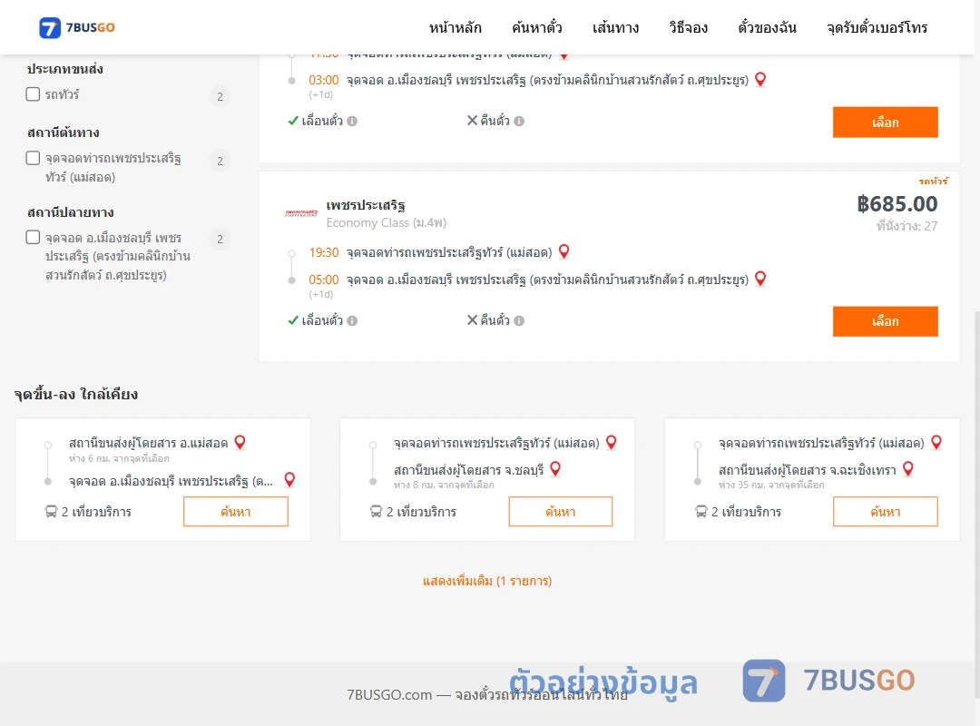Open the เส้นทาง menu item

pos(615,27)
